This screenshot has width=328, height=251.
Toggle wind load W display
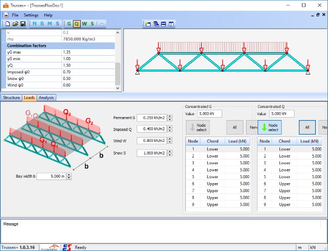pos(84,24)
